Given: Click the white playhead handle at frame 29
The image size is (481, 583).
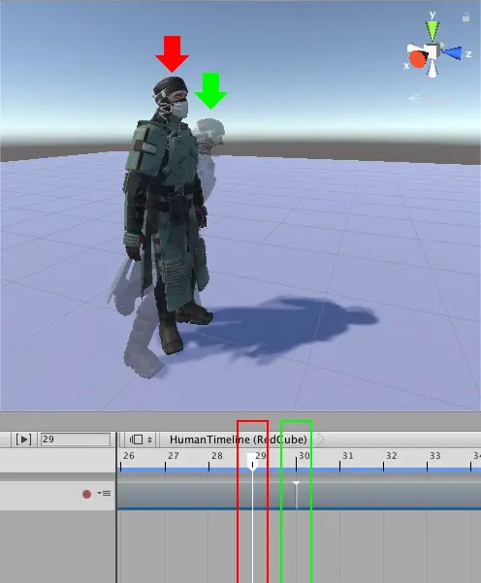Looking at the screenshot, I should pyautogui.click(x=252, y=462).
